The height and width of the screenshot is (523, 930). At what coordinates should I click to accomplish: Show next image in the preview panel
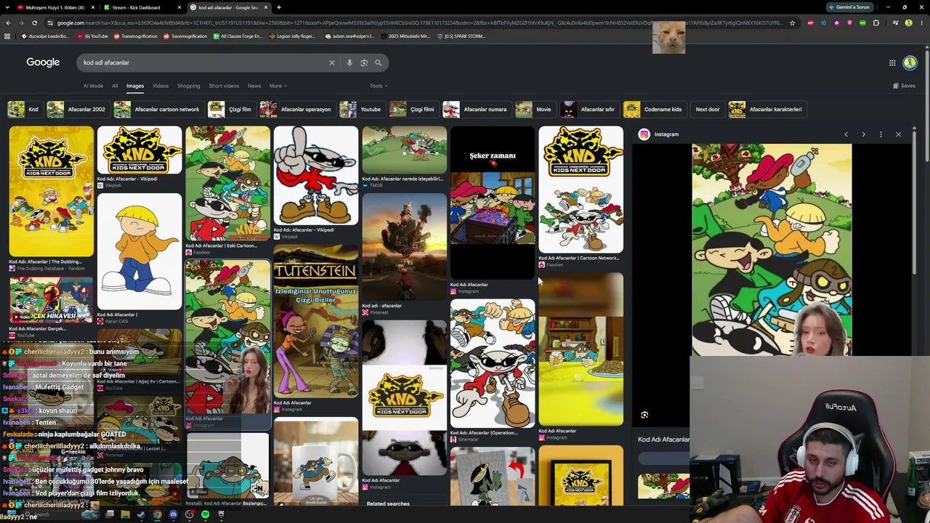click(x=863, y=134)
